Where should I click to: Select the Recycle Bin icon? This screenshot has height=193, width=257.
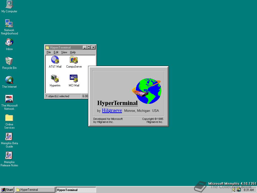coord(9,61)
